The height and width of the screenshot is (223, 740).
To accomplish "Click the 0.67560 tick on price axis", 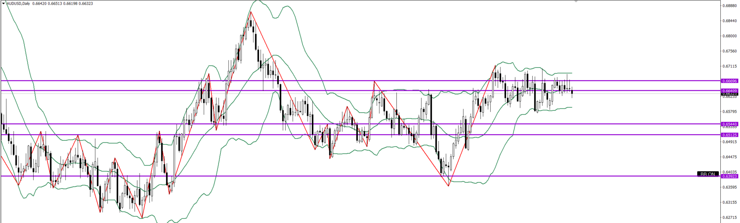I will 730,51.
